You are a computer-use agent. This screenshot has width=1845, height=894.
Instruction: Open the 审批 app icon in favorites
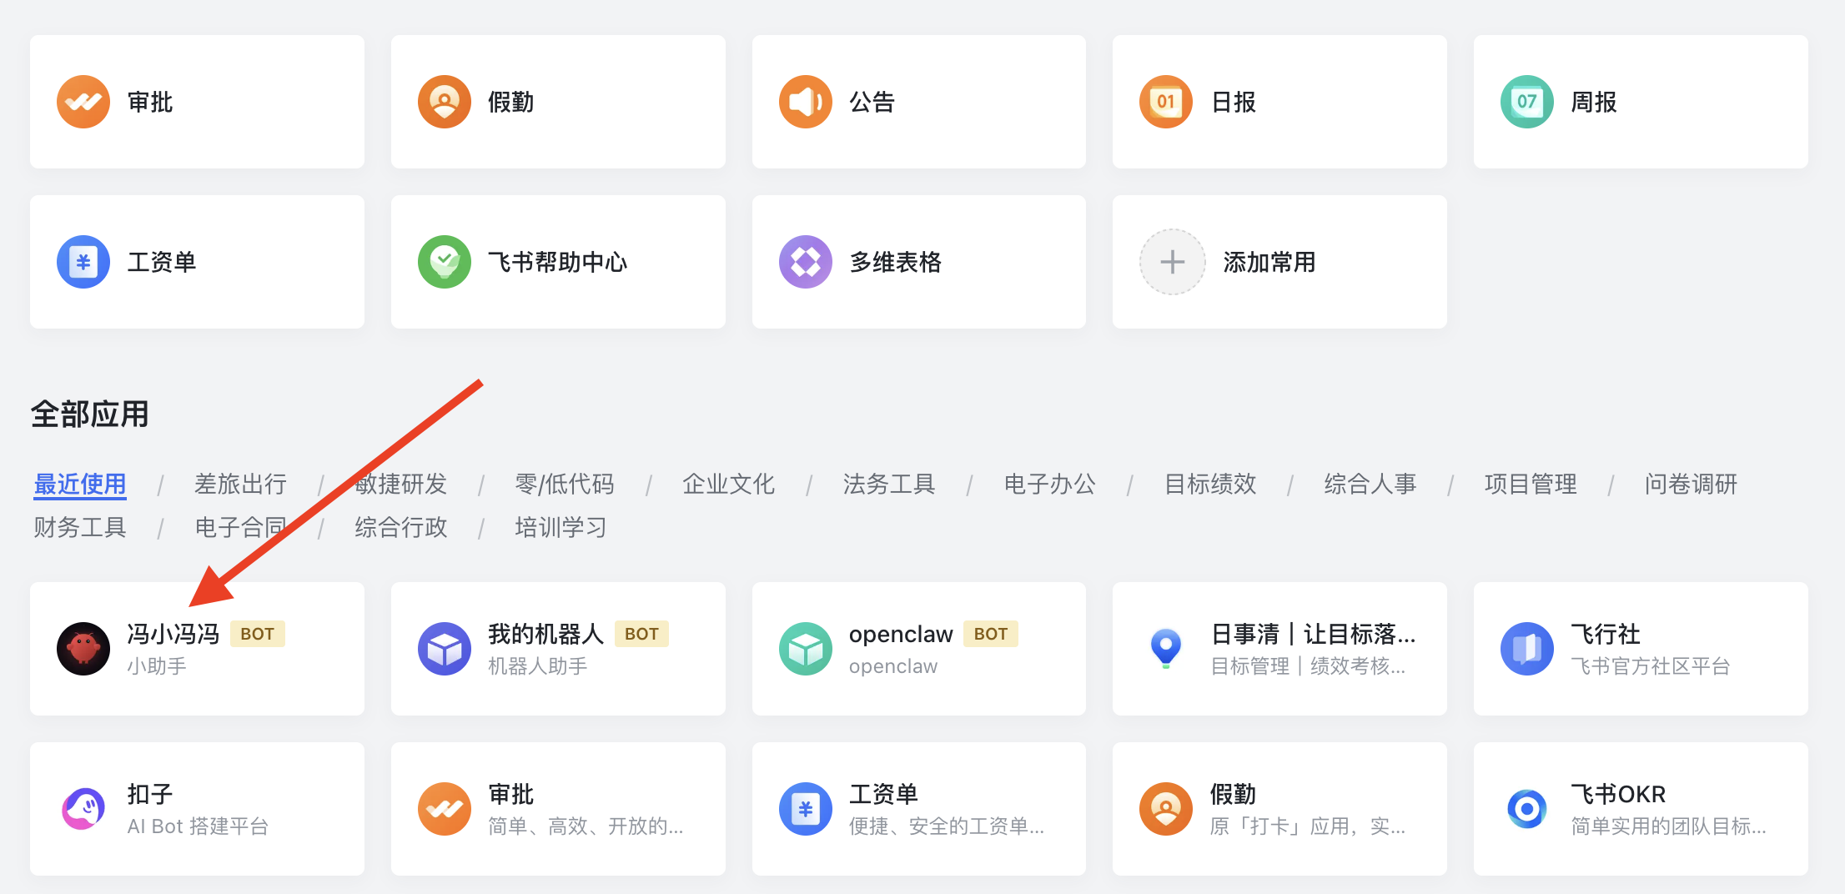(x=83, y=102)
